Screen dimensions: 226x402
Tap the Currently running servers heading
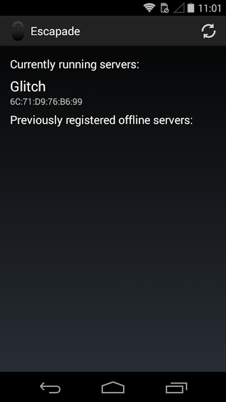[x=74, y=64]
